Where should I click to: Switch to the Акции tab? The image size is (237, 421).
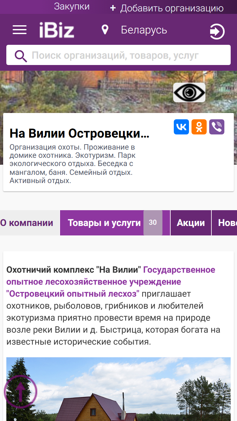[191, 223]
